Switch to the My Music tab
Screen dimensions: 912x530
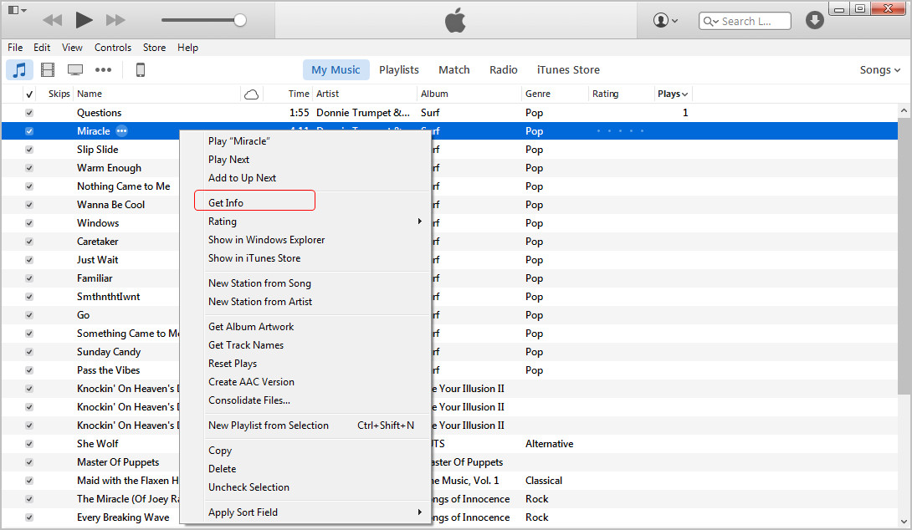click(x=336, y=69)
